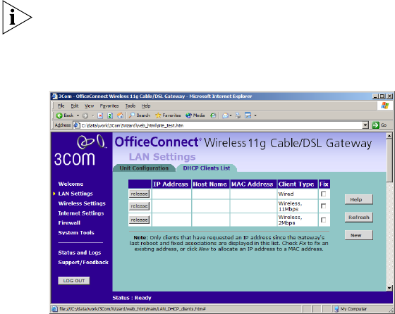Screen dimensions: 395x314
Task: Expand the Edit icon dropdown arrow
Action: 255,115
